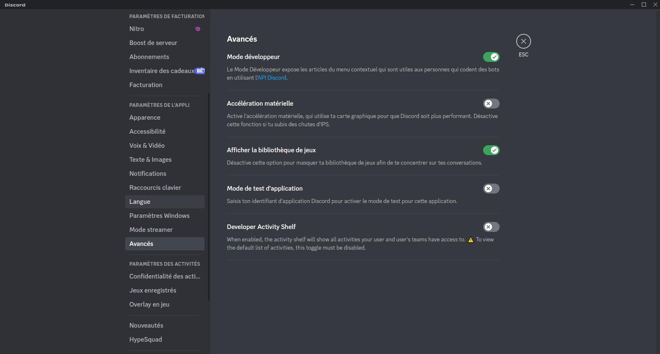Click the PARAMÈTRES DE FACTURATION section header
Viewport: 660px width, 354px height.
pyautogui.click(x=167, y=17)
